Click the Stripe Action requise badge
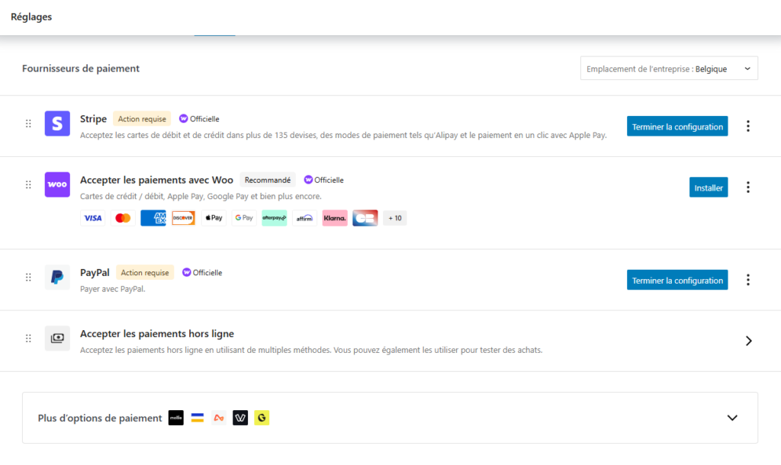This screenshot has width=781, height=465. [x=142, y=118]
